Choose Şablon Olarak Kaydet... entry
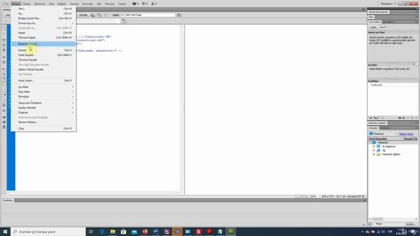This screenshot has width=420, height=236. pos(43,69)
